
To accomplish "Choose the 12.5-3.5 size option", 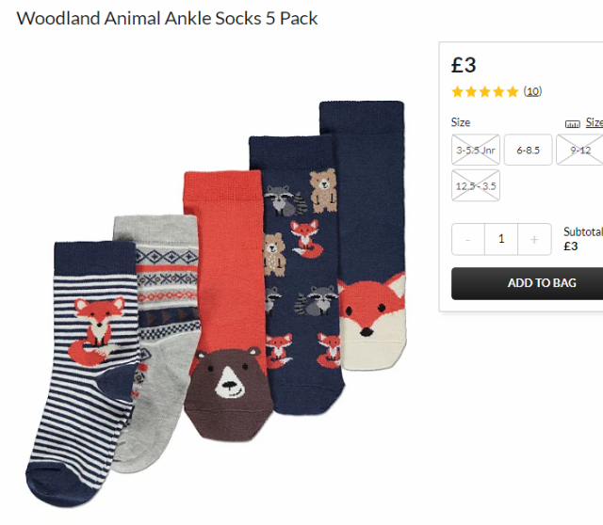I will [x=476, y=185].
